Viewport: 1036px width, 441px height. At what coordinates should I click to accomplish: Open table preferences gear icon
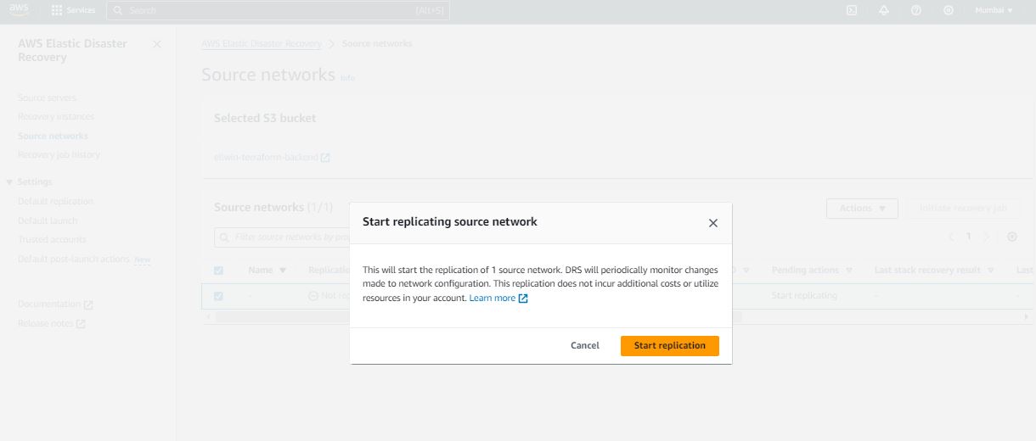click(1011, 237)
